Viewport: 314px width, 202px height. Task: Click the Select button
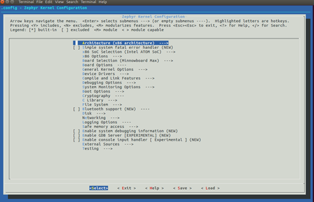[99, 188]
